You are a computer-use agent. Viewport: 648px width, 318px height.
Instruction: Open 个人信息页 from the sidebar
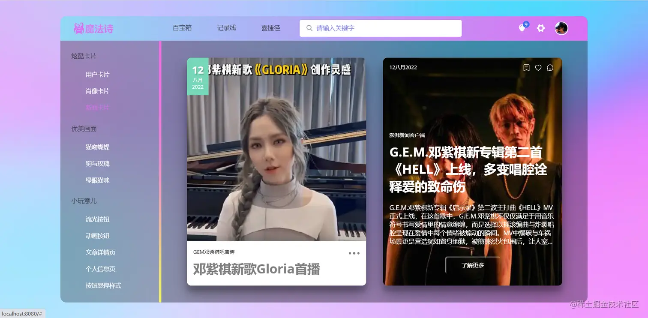tap(101, 269)
